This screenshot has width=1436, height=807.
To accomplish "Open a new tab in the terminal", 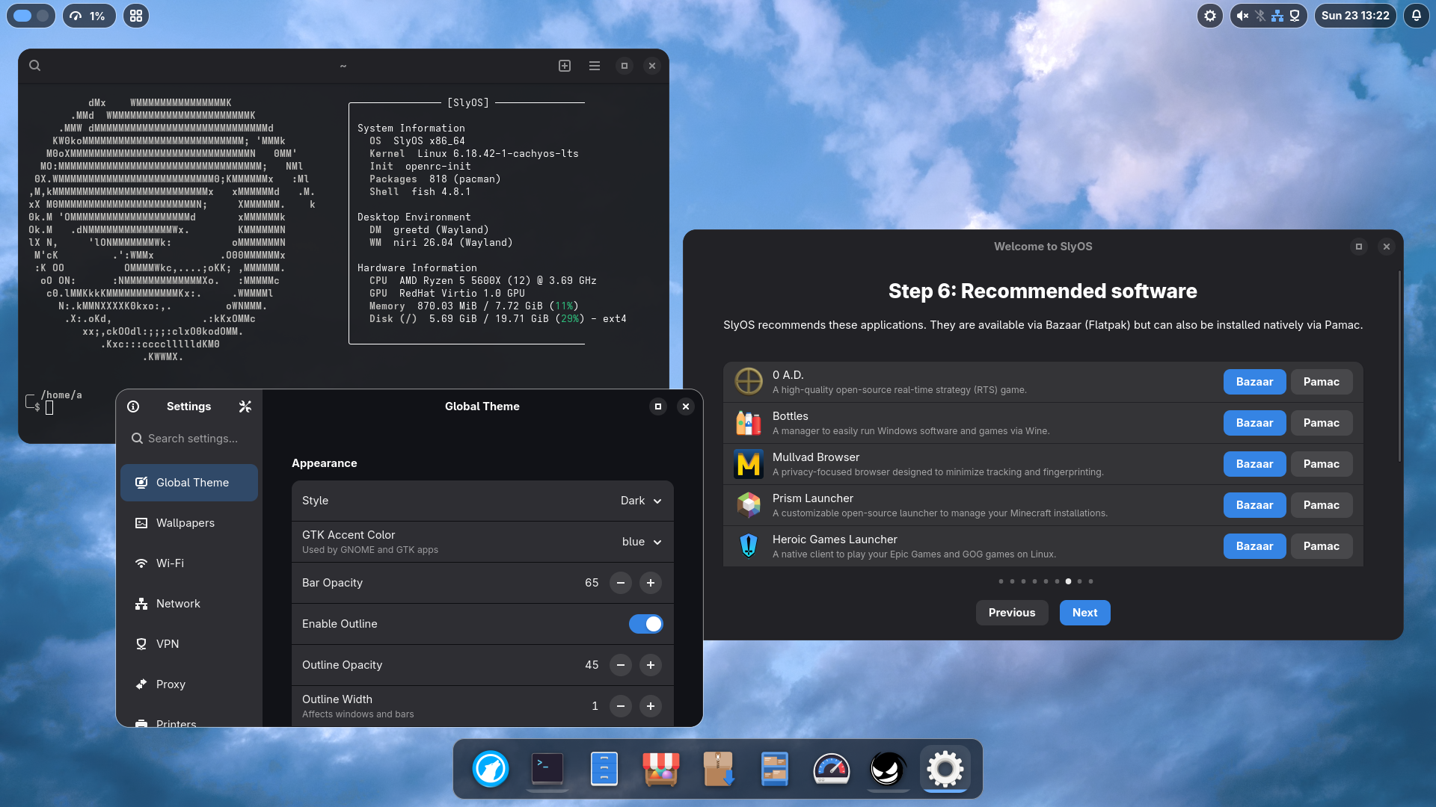I will (x=565, y=66).
